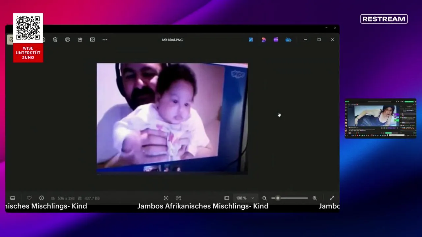This screenshot has height=237, width=422.
Task: Close the Photos viewer window
Action: tap(332, 39)
